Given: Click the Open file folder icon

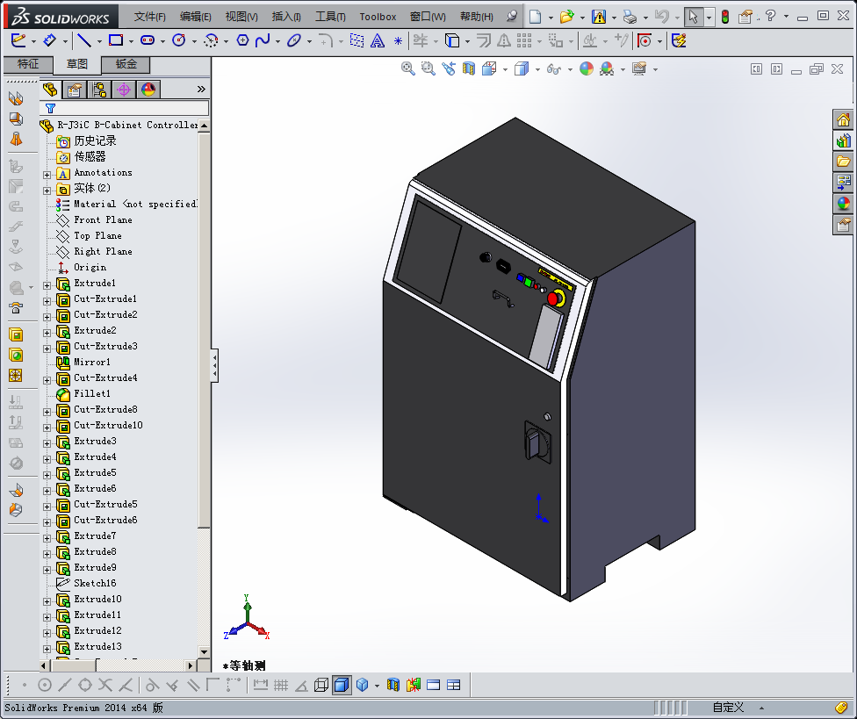Looking at the screenshot, I should (x=566, y=17).
